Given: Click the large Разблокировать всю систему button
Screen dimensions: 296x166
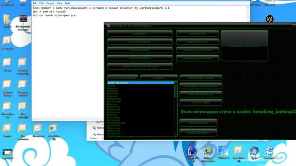Looking at the screenshot, I should pyautogui.click(x=244, y=46).
